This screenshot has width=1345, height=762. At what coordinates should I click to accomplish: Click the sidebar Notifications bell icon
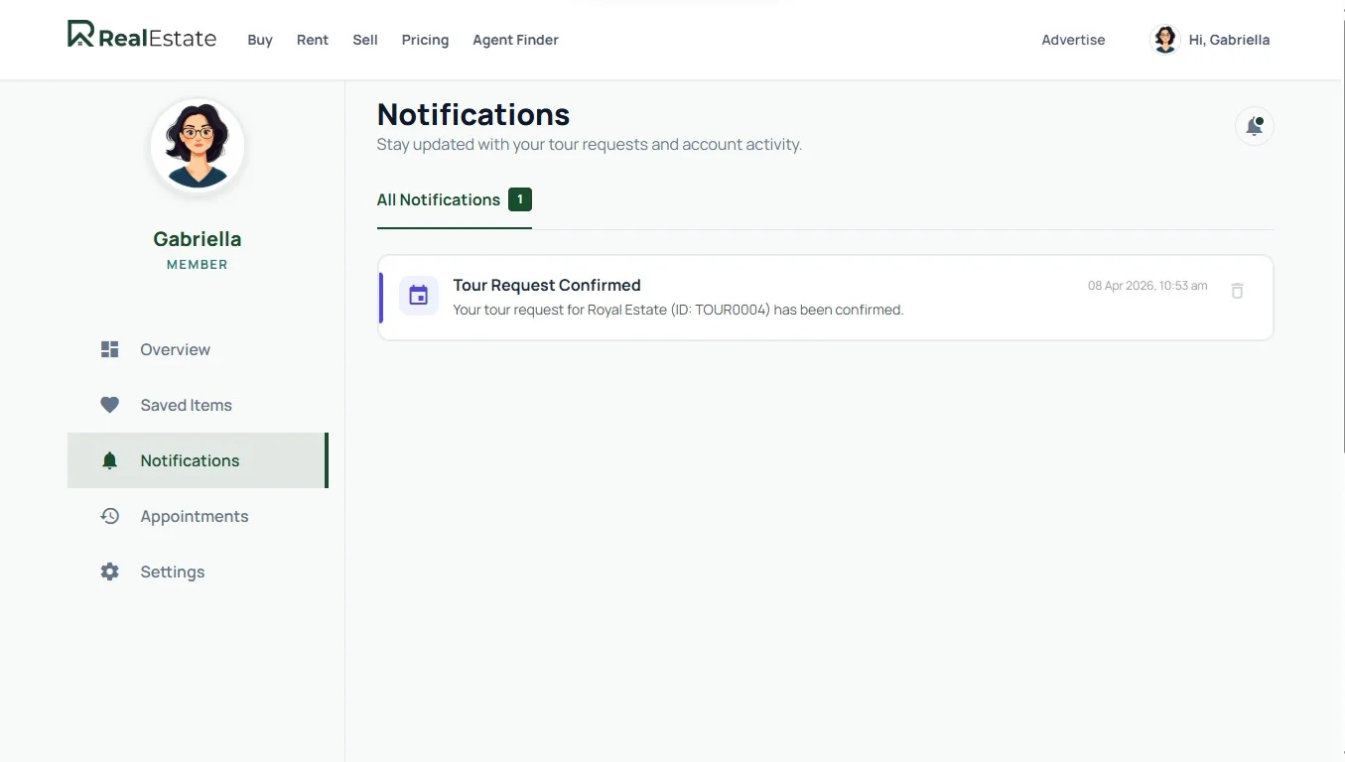(110, 460)
